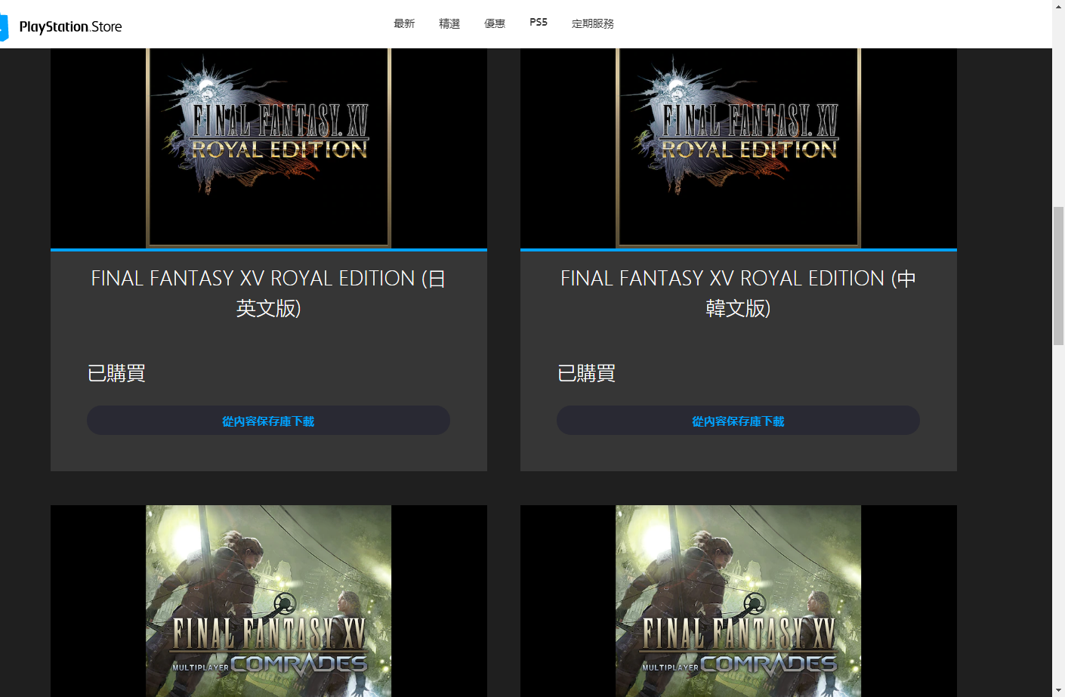The image size is (1065, 697).
Task: Open the 最新 navigation menu
Action: pyautogui.click(x=404, y=23)
